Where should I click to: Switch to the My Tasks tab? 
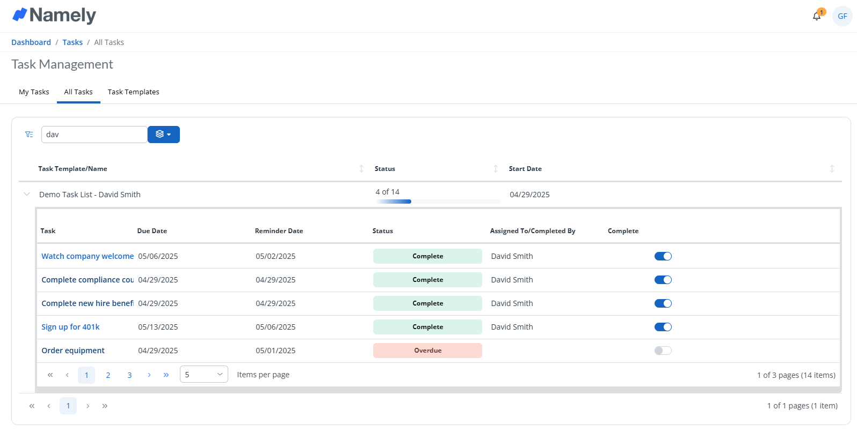click(34, 92)
